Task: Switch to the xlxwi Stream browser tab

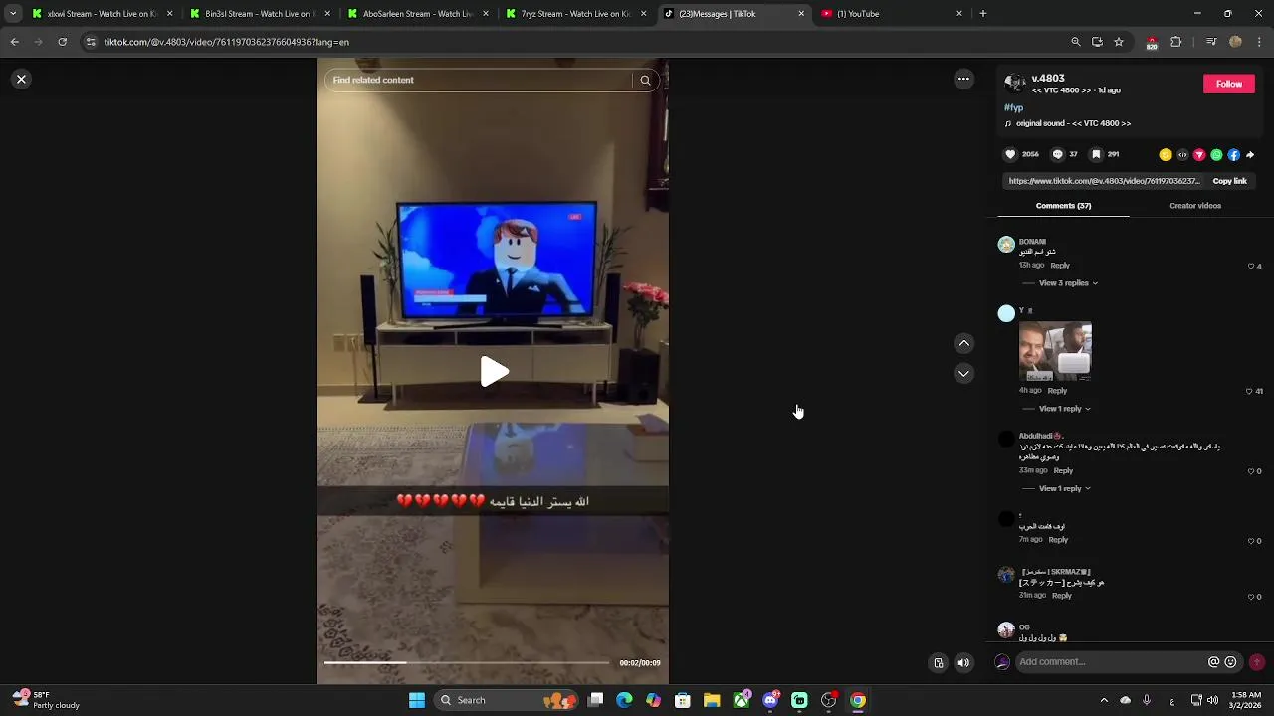Action: tap(103, 14)
